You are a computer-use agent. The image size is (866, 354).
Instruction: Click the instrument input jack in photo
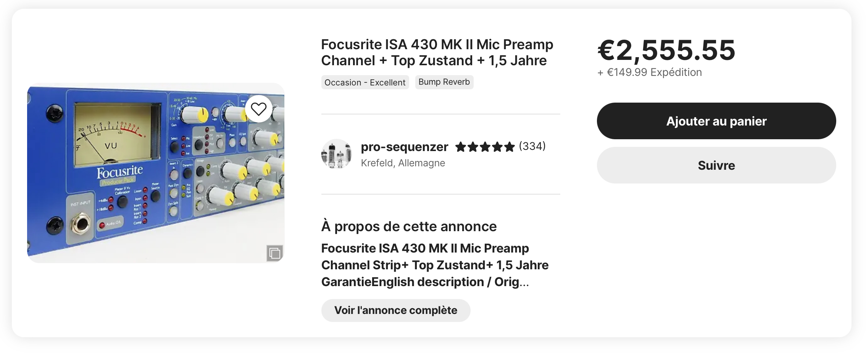[81, 224]
